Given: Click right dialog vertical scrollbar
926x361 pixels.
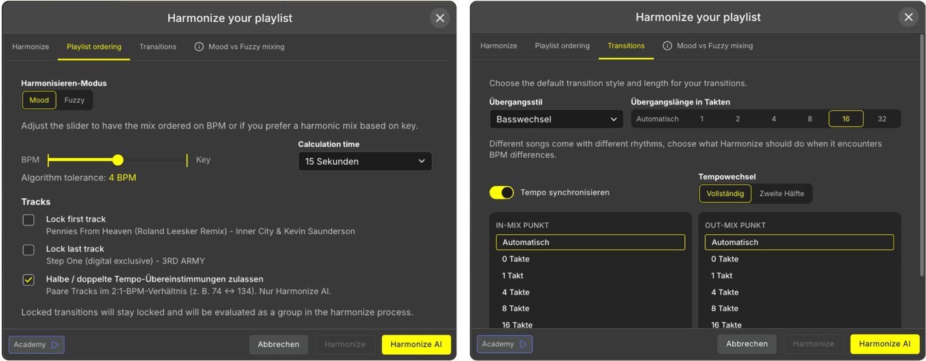Looking at the screenshot, I should point(922,155).
